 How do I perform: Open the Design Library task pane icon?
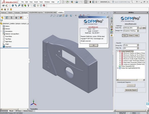[112, 21]
